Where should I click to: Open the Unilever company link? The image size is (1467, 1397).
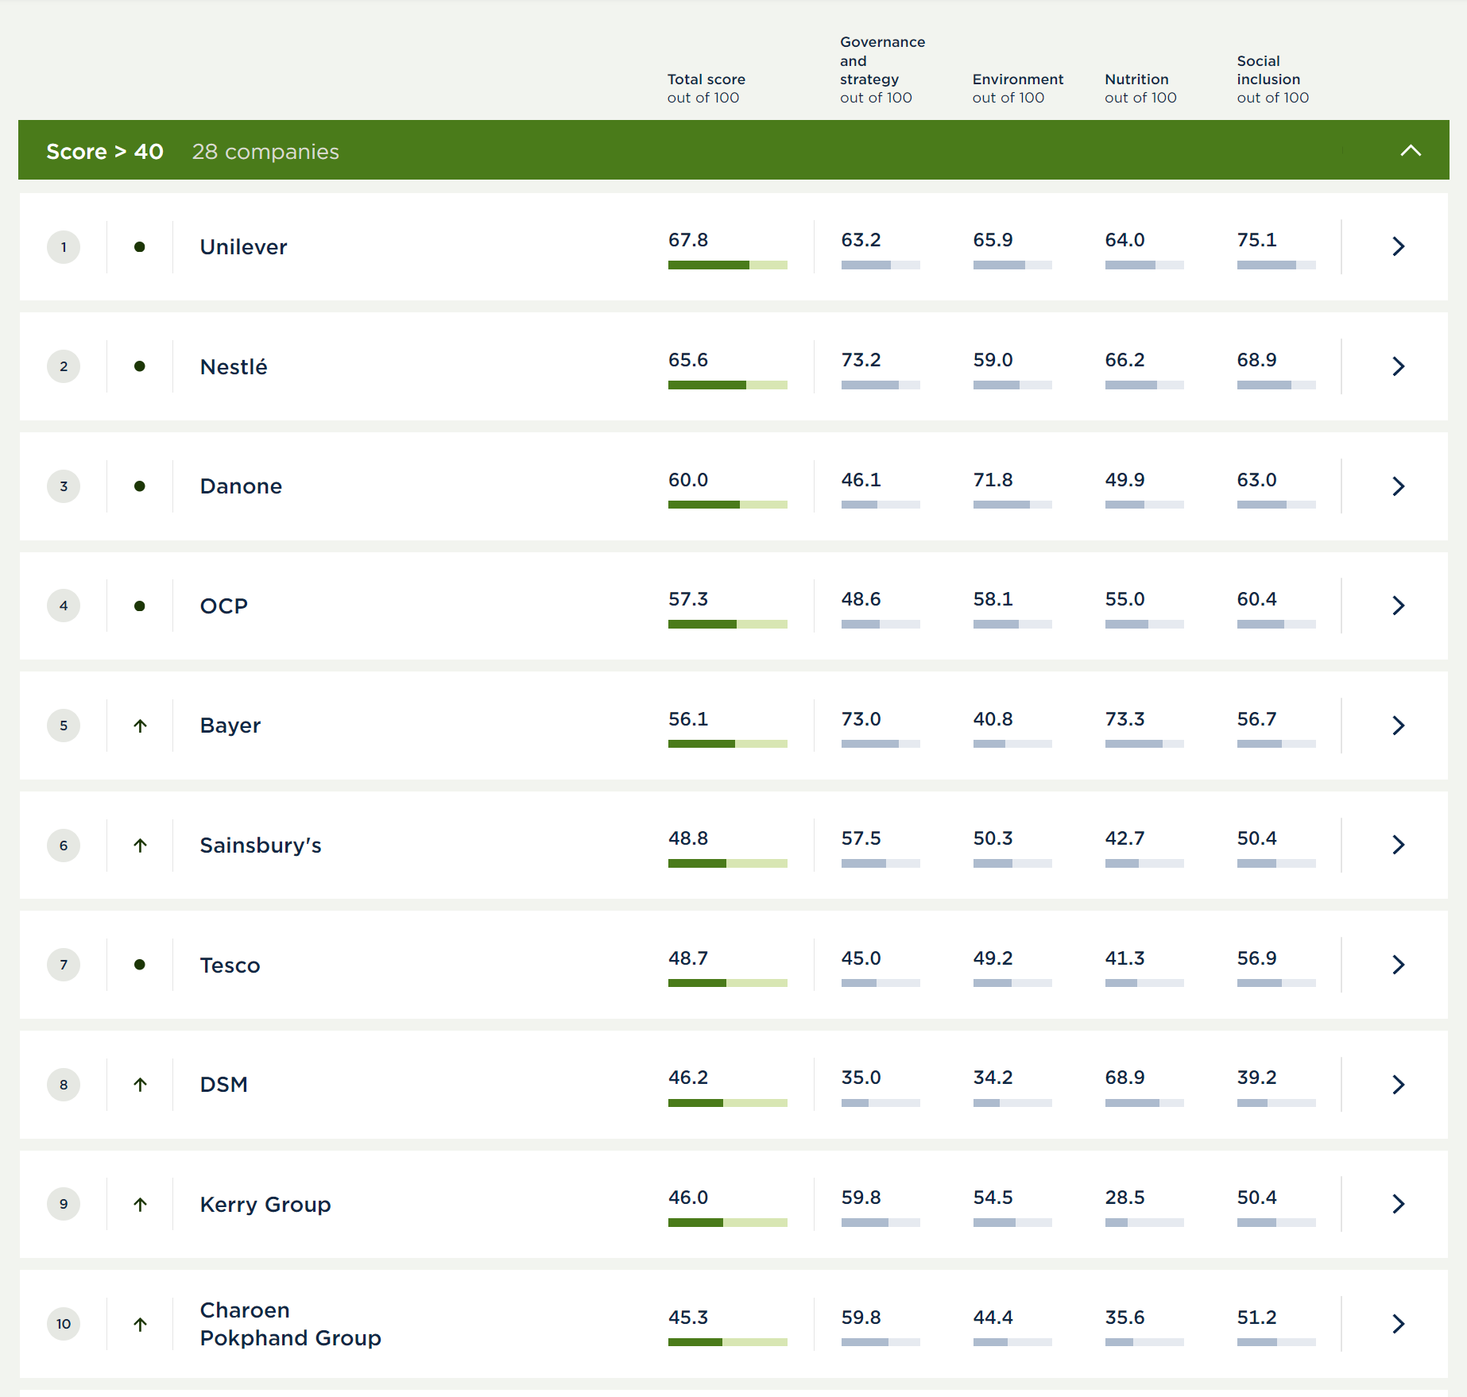coord(243,247)
